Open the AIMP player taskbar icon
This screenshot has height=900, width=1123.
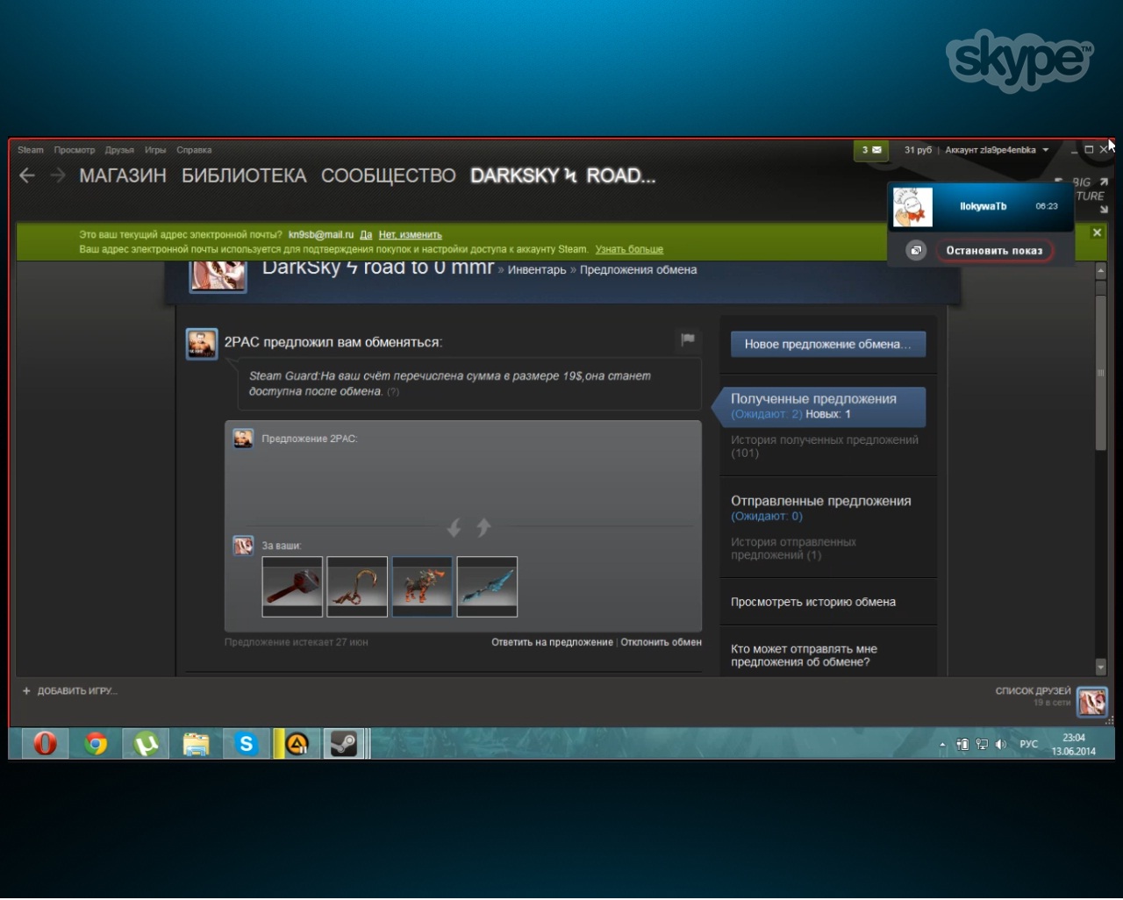click(297, 744)
